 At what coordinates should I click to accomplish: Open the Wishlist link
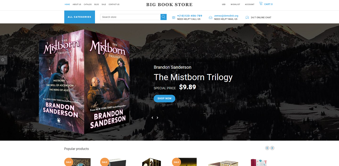point(235,4)
